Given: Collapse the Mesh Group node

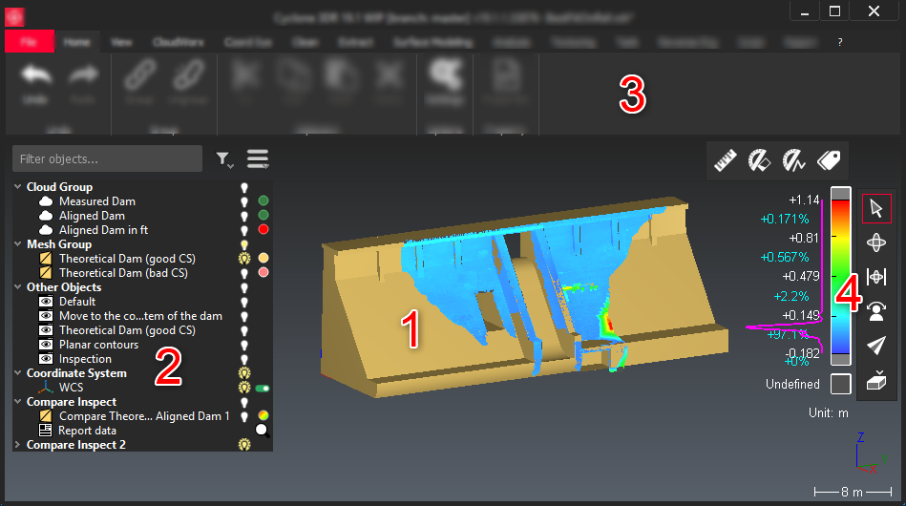Looking at the screenshot, I should click(x=18, y=244).
